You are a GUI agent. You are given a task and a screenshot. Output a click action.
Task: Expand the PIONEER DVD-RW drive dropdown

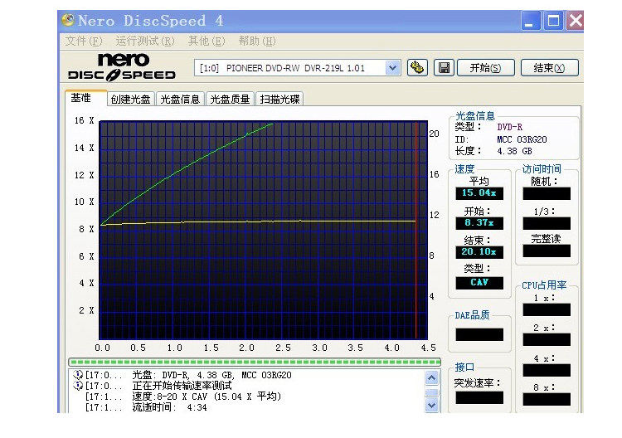click(x=392, y=68)
